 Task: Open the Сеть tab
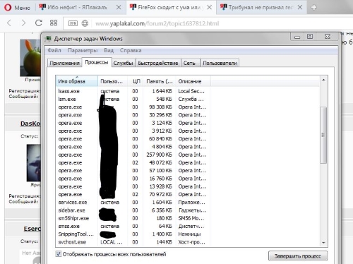pyautogui.click(x=190, y=63)
